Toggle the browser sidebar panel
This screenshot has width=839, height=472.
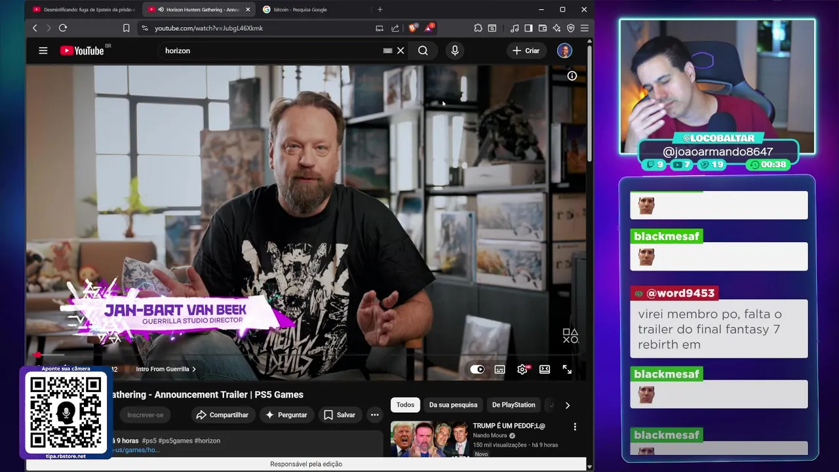[528, 28]
